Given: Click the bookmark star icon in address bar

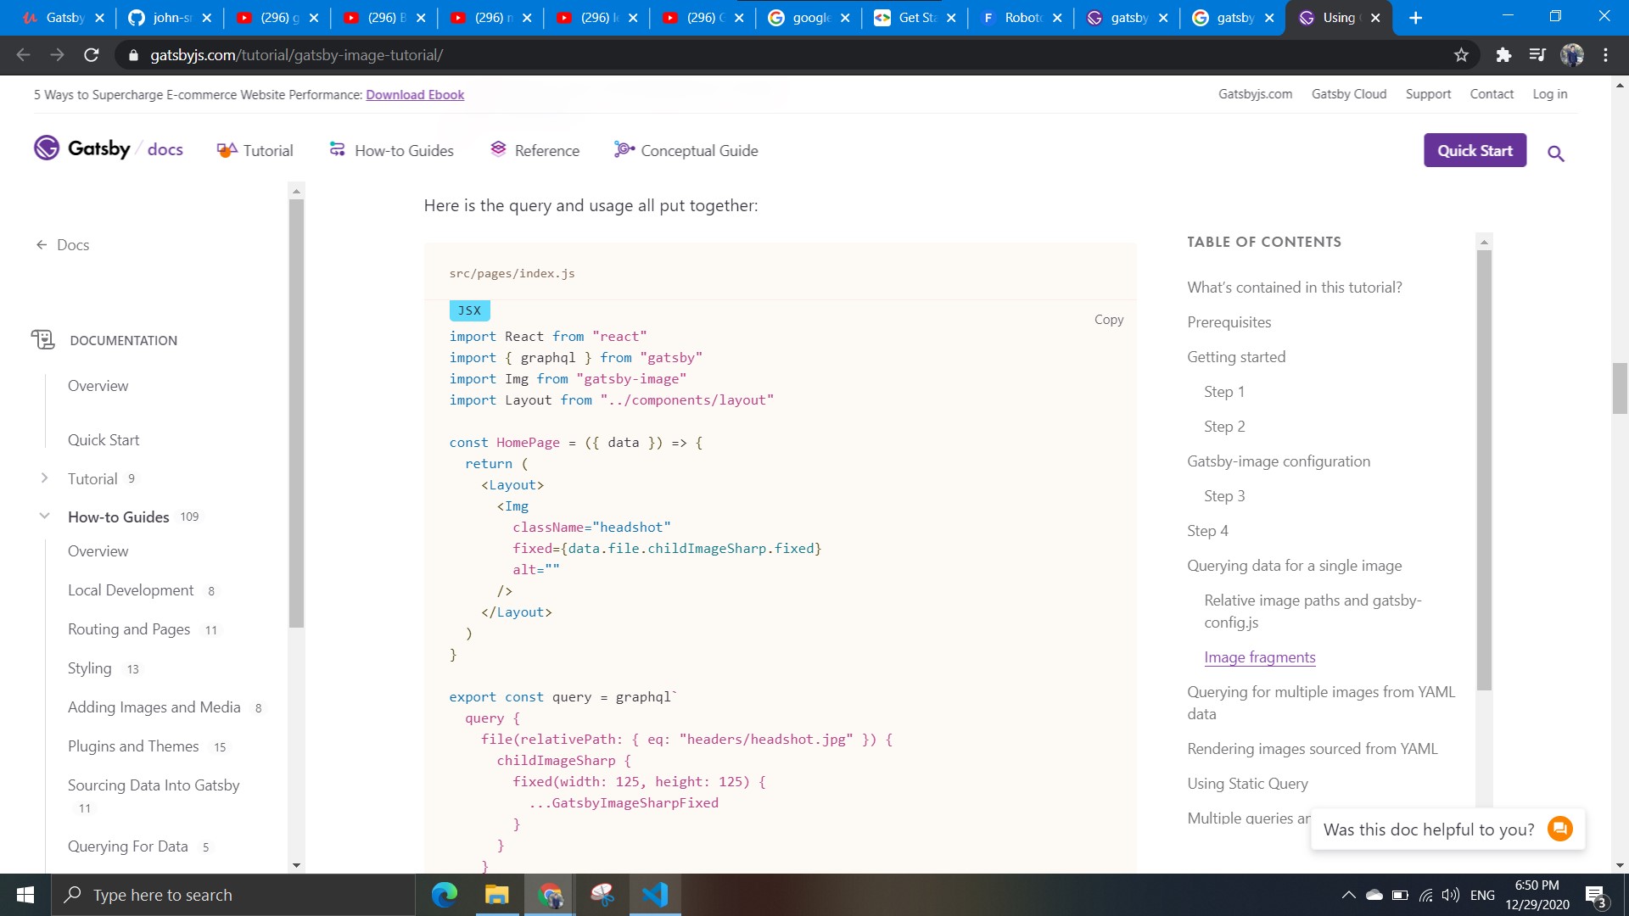Looking at the screenshot, I should coord(1461,55).
